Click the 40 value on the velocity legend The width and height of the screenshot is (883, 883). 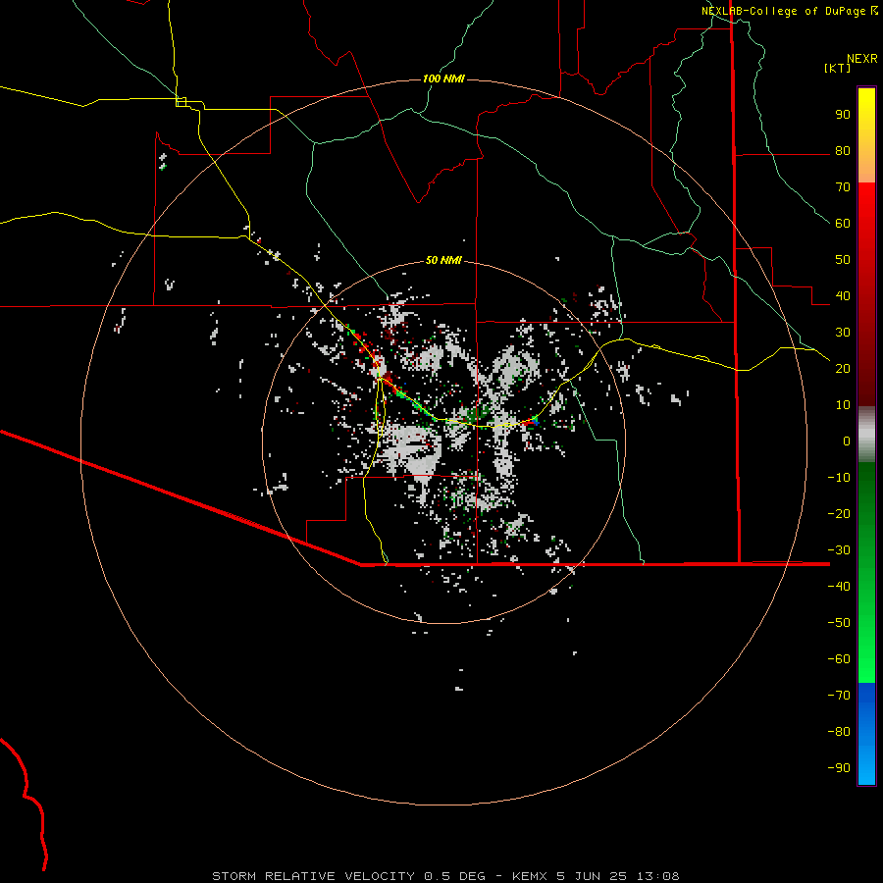tap(843, 295)
